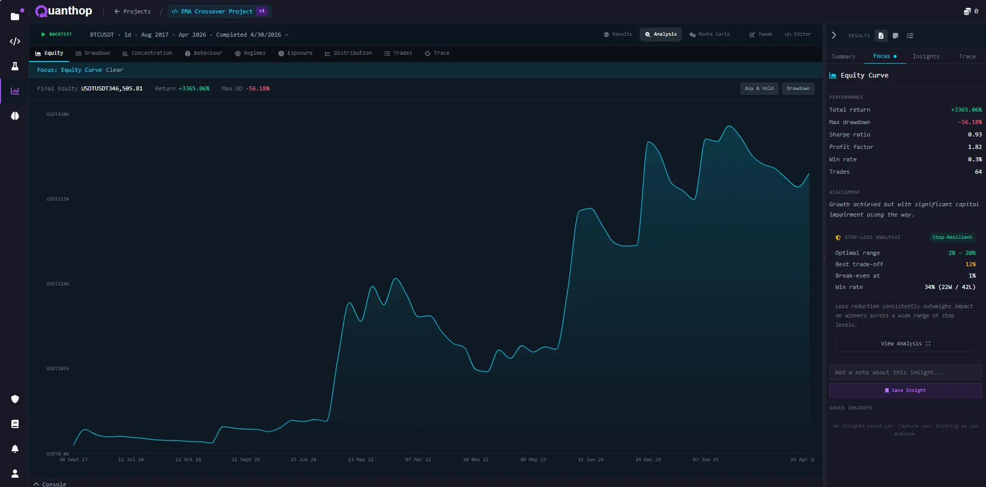
Task: Open the user profile icon
Action: 15,474
